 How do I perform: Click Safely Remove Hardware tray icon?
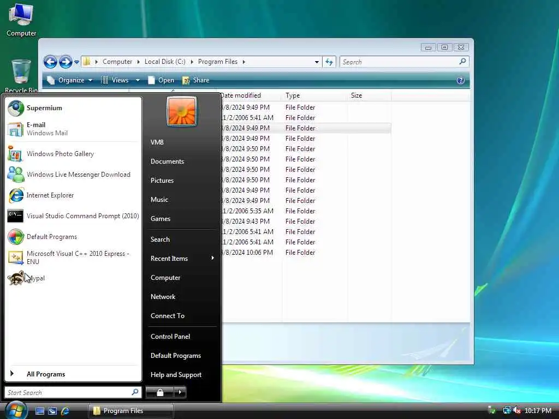point(492,410)
